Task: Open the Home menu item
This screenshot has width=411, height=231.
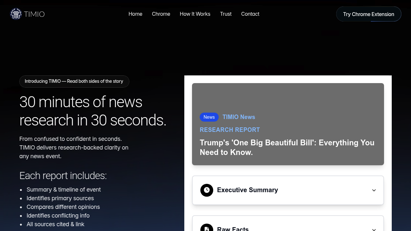Action: pyautogui.click(x=135, y=14)
